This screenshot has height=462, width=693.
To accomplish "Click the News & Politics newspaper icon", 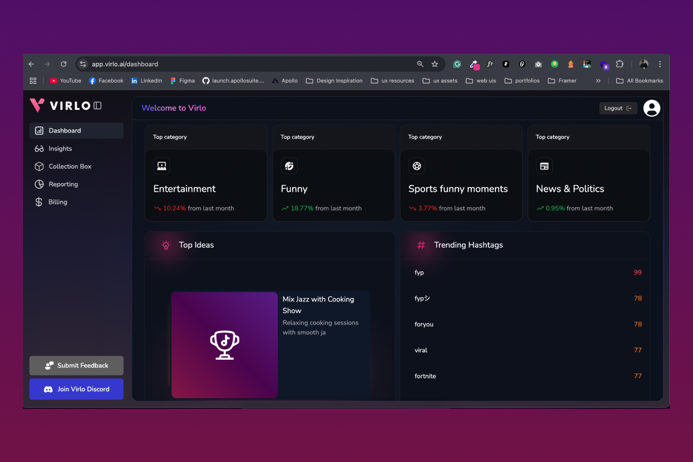I will pyautogui.click(x=544, y=166).
